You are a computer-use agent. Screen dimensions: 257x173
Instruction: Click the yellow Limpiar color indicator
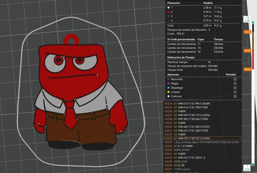168,92
